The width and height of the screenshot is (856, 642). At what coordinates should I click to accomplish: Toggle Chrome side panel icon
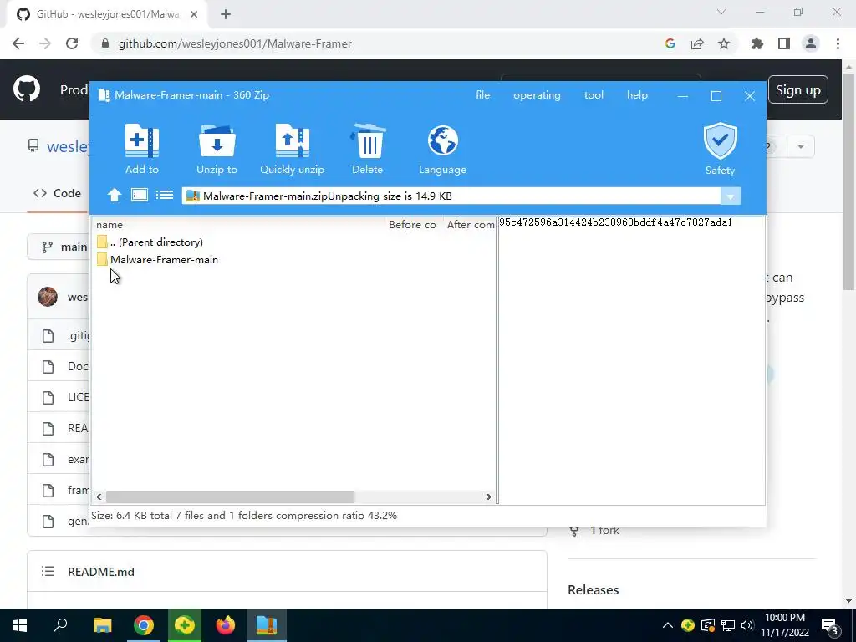[x=784, y=43]
